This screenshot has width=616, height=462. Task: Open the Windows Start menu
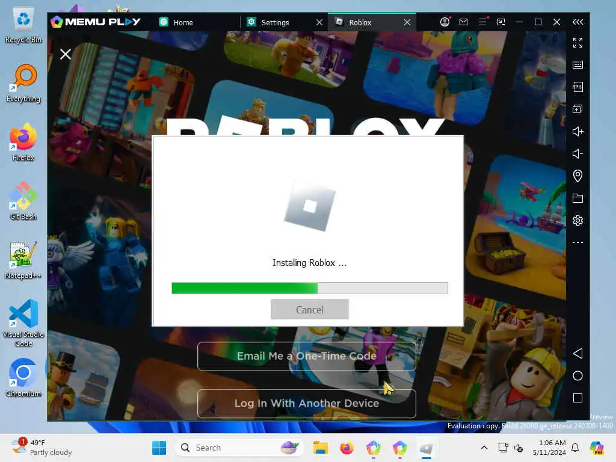pos(159,448)
